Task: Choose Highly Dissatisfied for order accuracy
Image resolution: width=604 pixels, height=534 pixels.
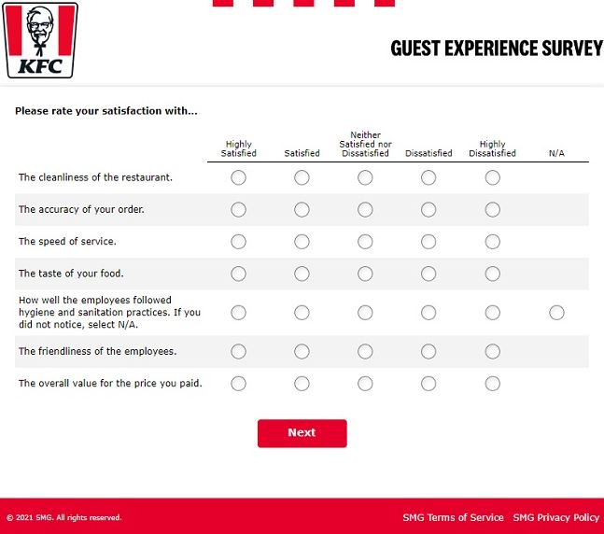Action: click(493, 210)
